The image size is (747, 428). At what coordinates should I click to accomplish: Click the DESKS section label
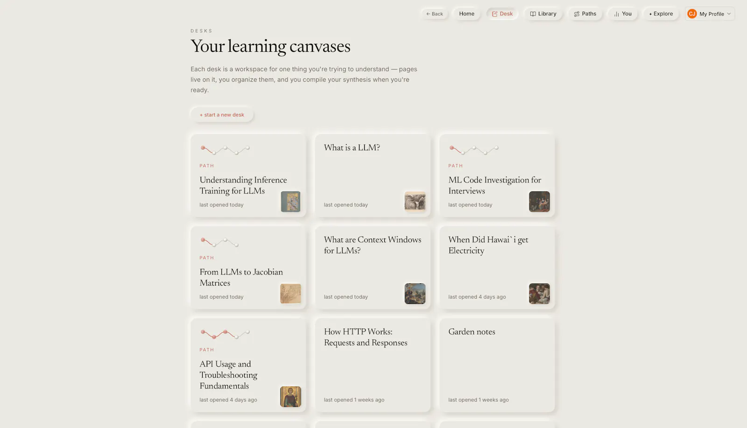click(201, 31)
